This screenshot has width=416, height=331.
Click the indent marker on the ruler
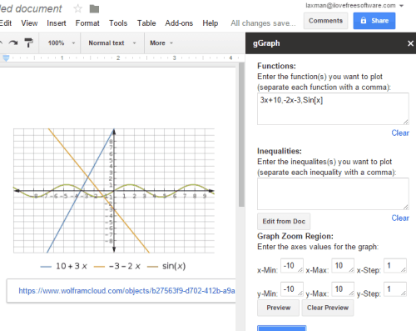click(x=6, y=58)
